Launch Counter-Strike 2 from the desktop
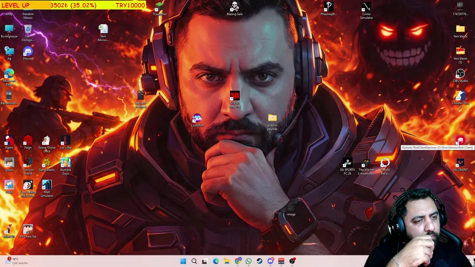Image resolution: width=475 pixels, height=267 pixels. [460, 100]
